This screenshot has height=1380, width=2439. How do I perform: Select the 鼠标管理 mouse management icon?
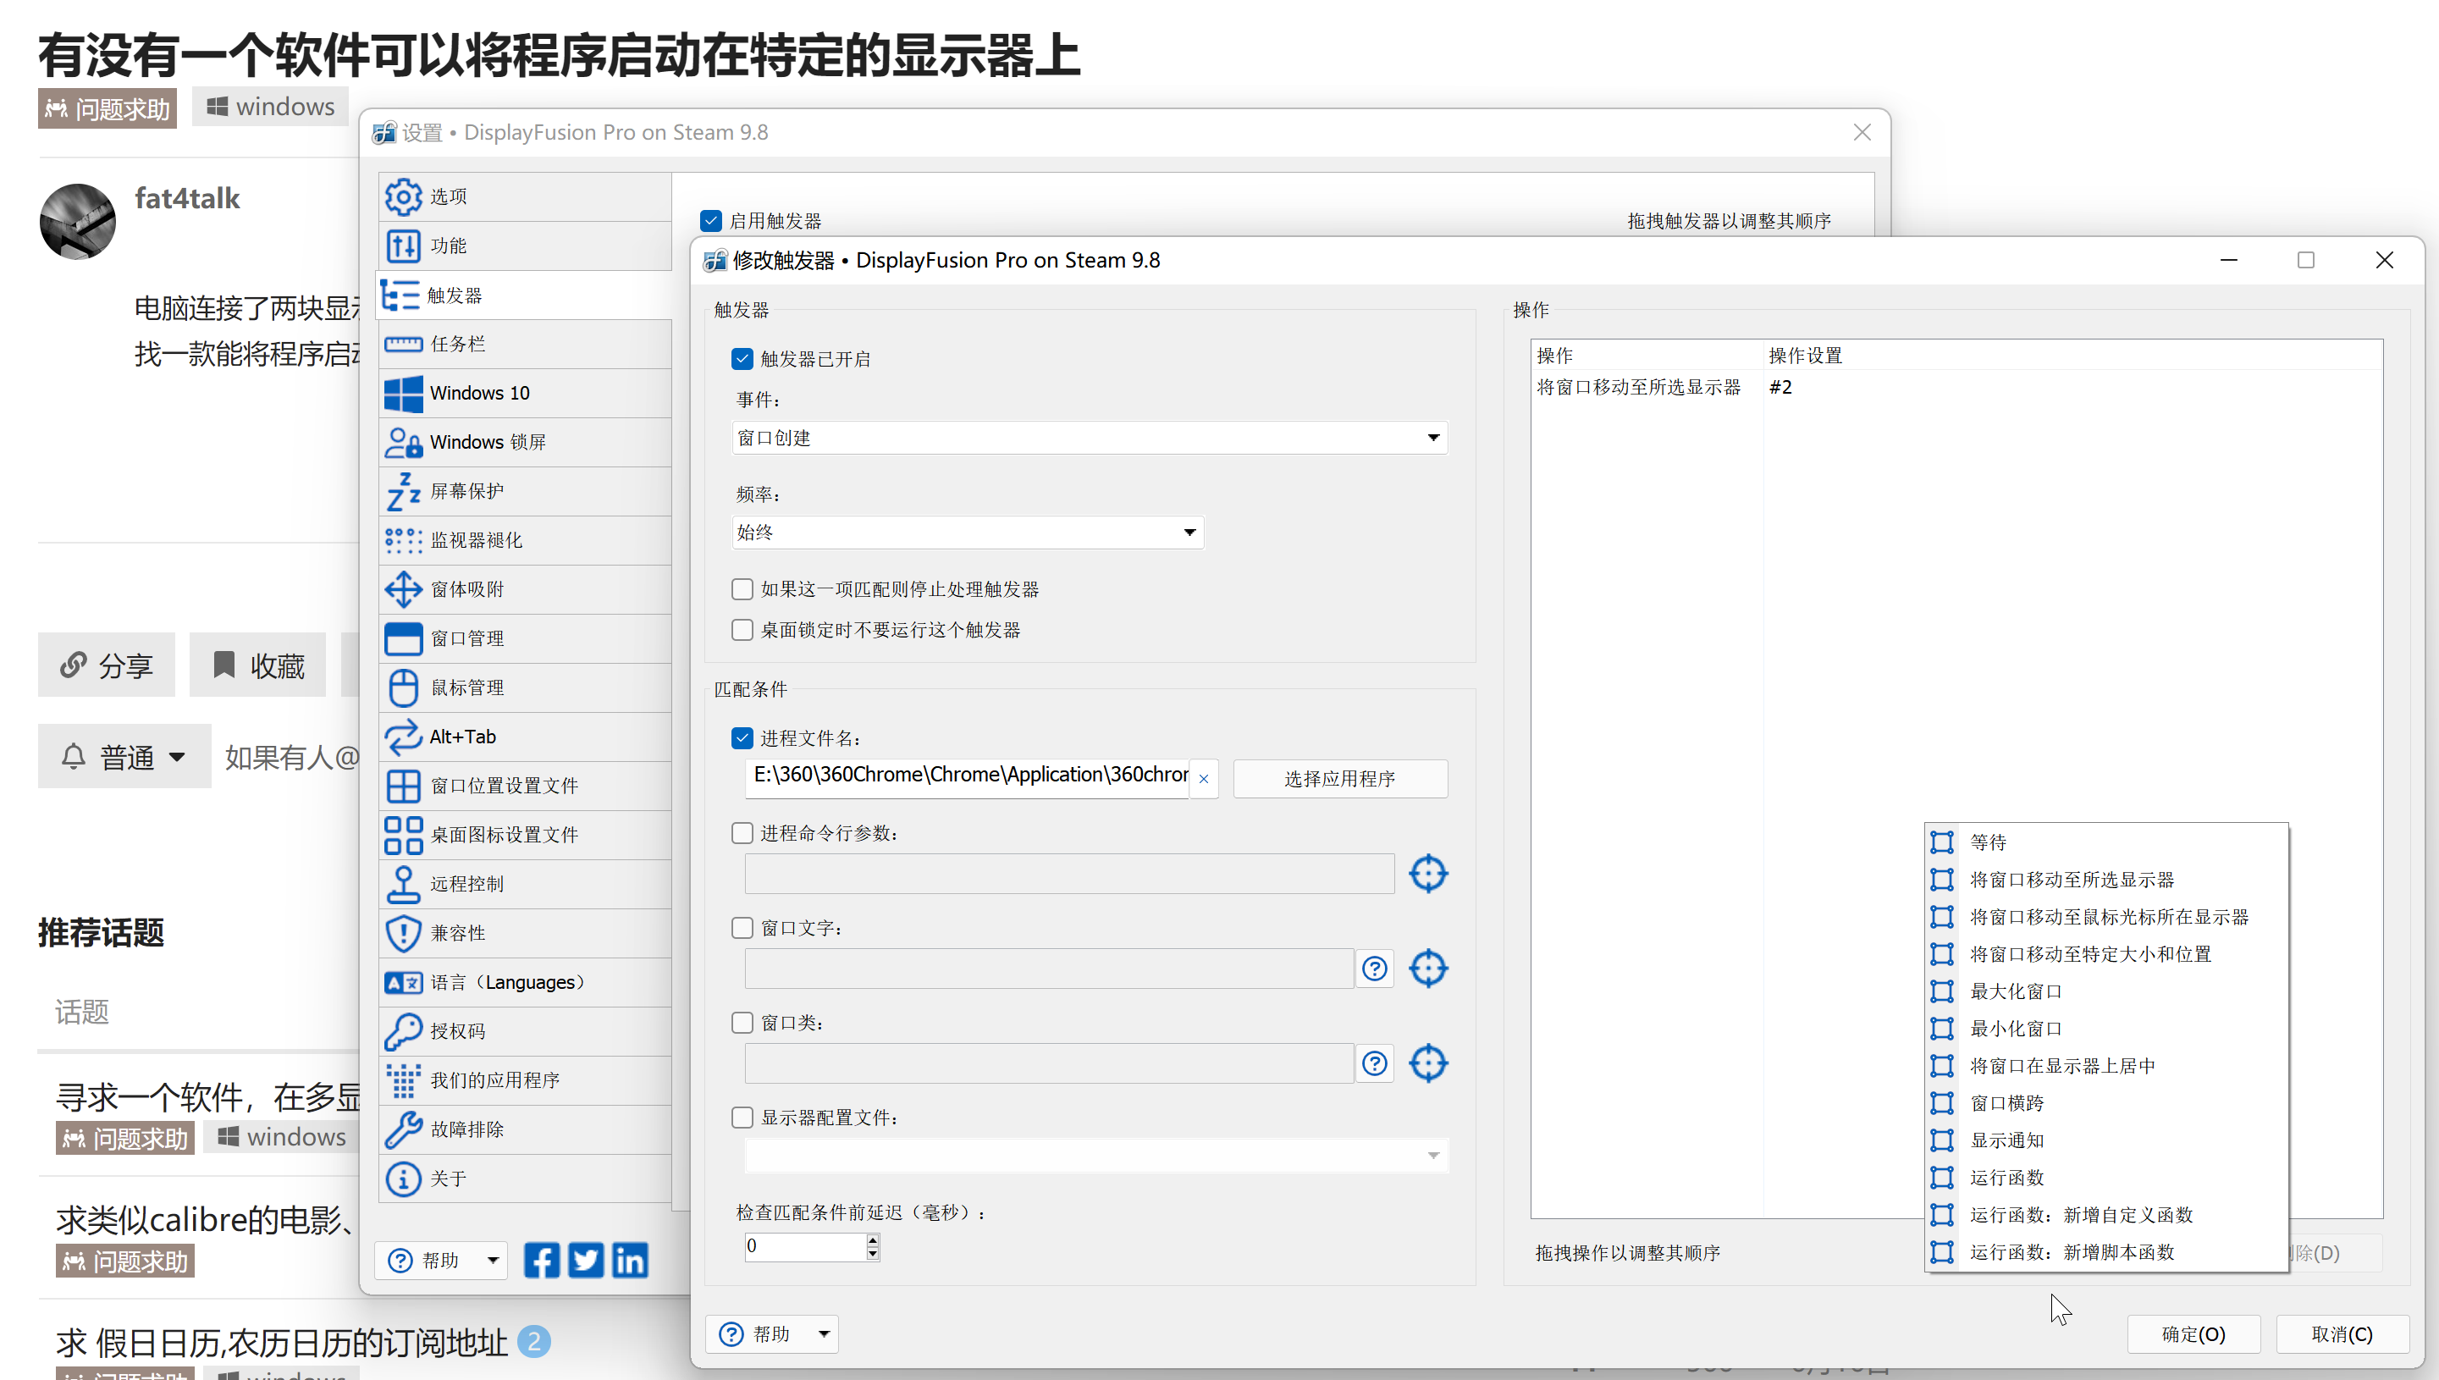404,687
